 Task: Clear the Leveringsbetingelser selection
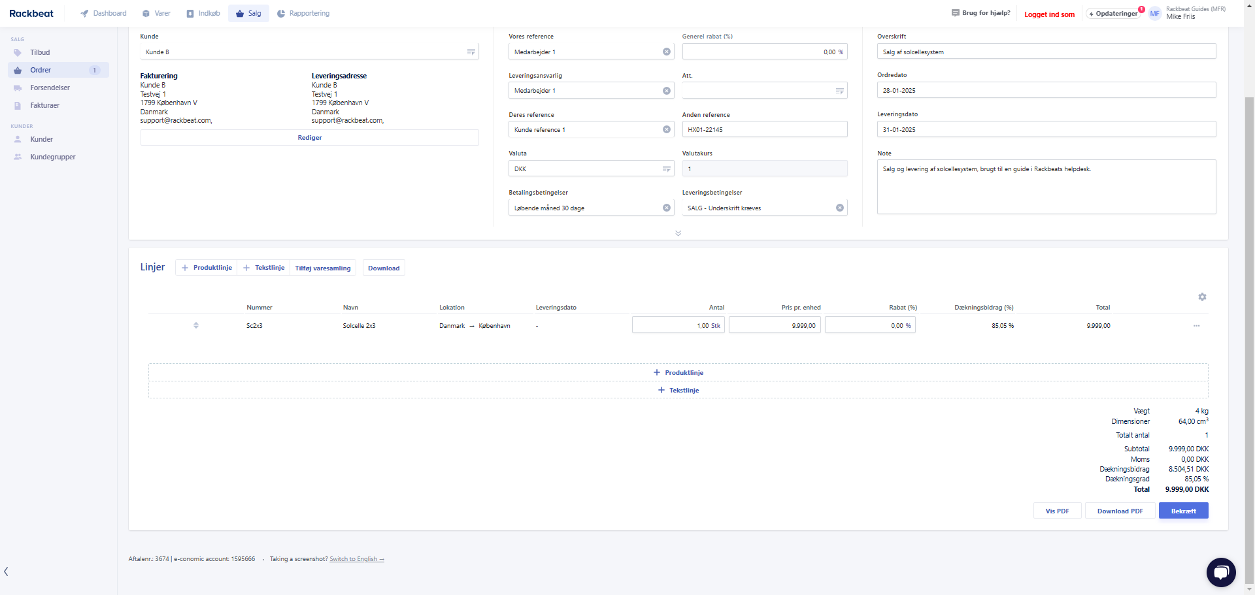[x=840, y=208]
